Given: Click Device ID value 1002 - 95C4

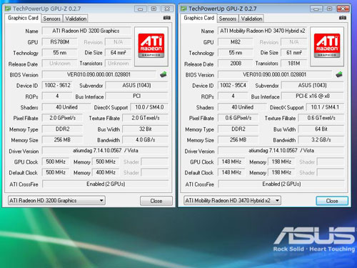Looking at the screenshot, I should [233, 85].
